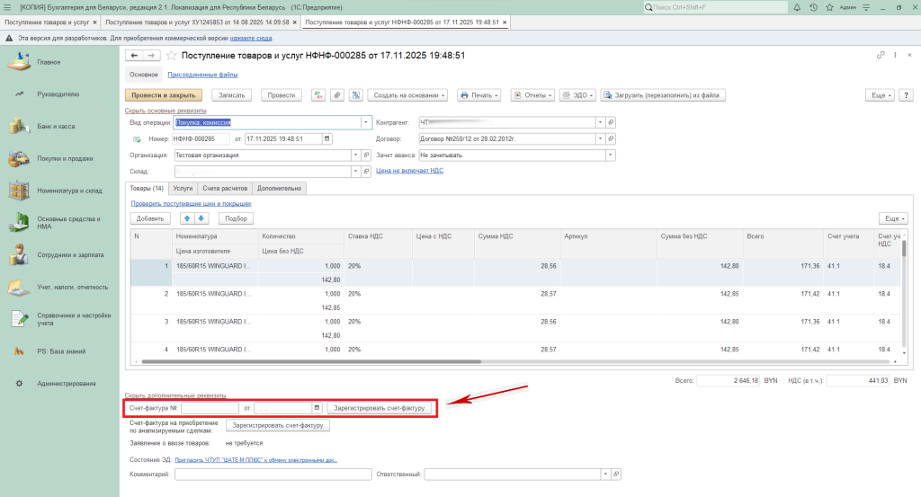Expand the Вид операции dropdown
The height and width of the screenshot is (497, 921).
[x=366, y=122]
